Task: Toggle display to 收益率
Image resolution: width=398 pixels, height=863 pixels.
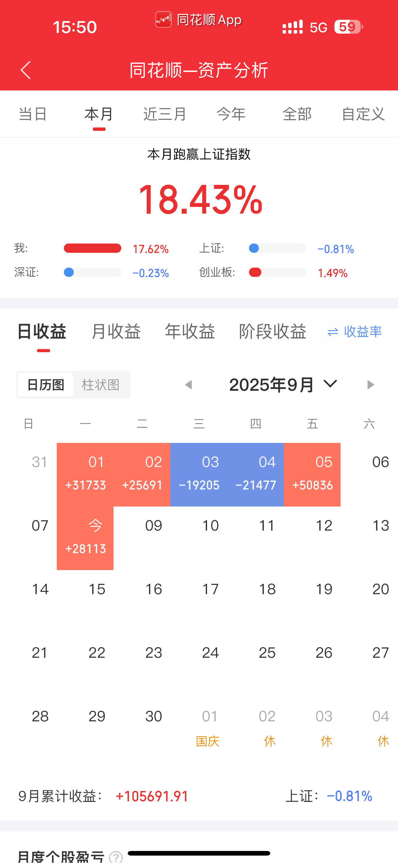Action: click(363, 332)
